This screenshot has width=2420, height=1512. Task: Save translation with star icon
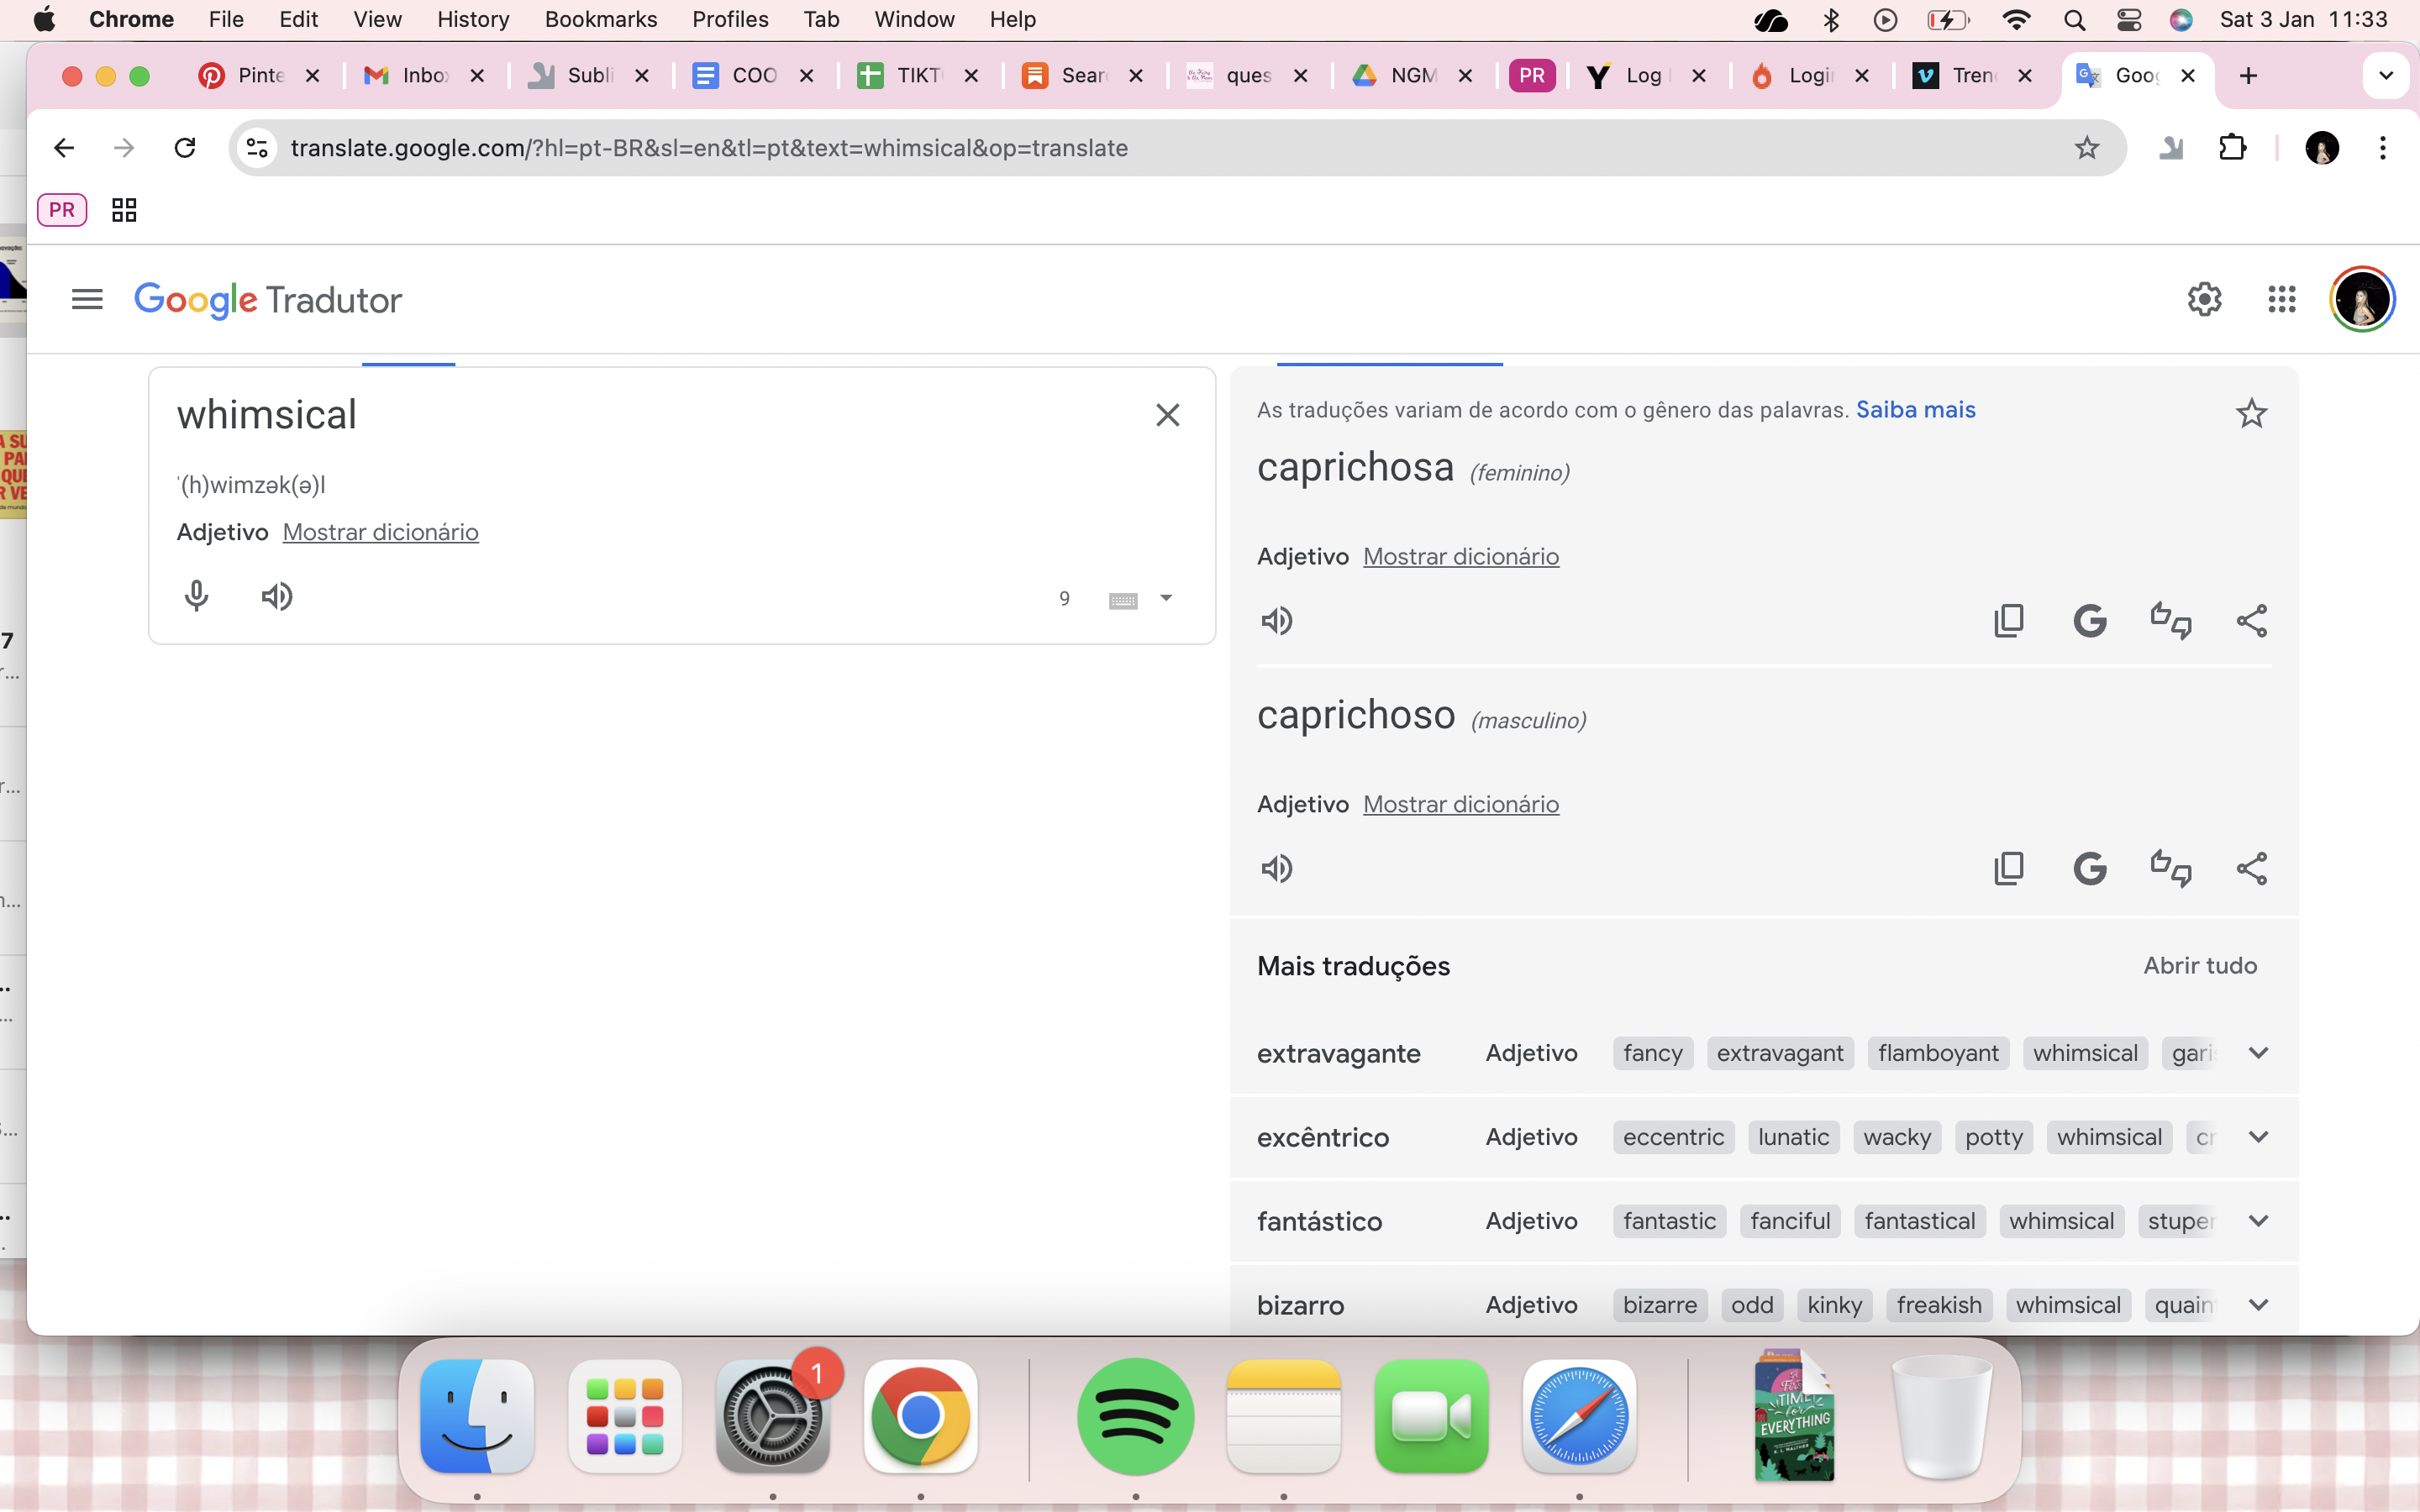[x=2251, y=413]
